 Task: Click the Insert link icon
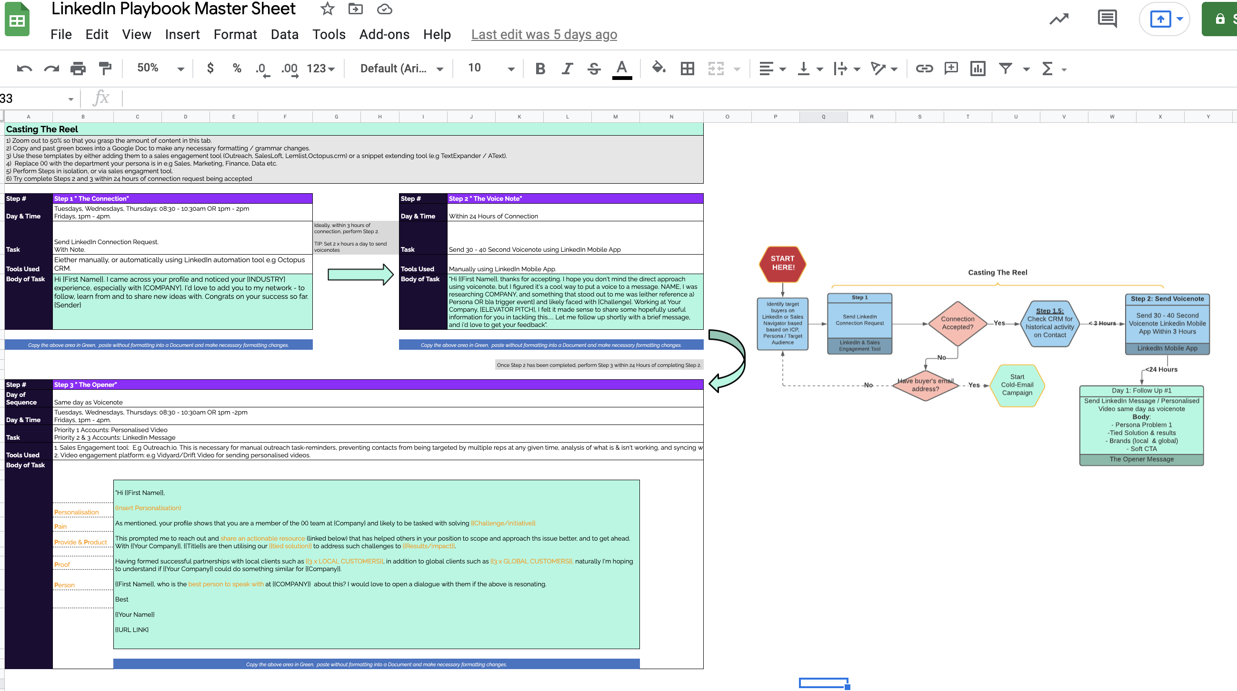click(x=924, y=69)
